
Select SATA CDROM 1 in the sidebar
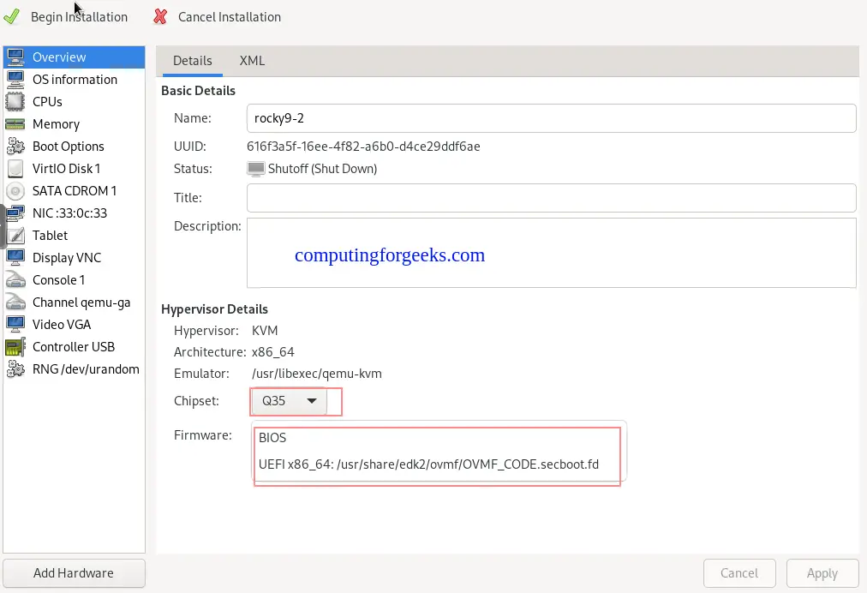click(74, 191)
